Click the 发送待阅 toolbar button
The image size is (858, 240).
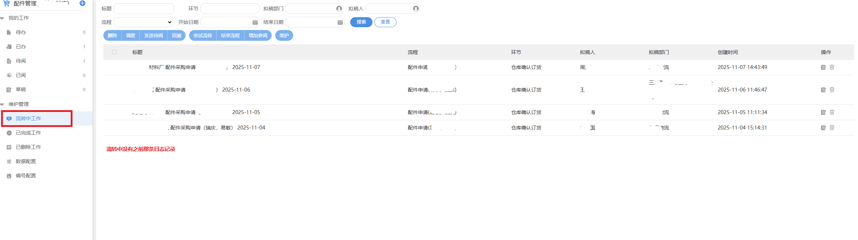(154, 35)
